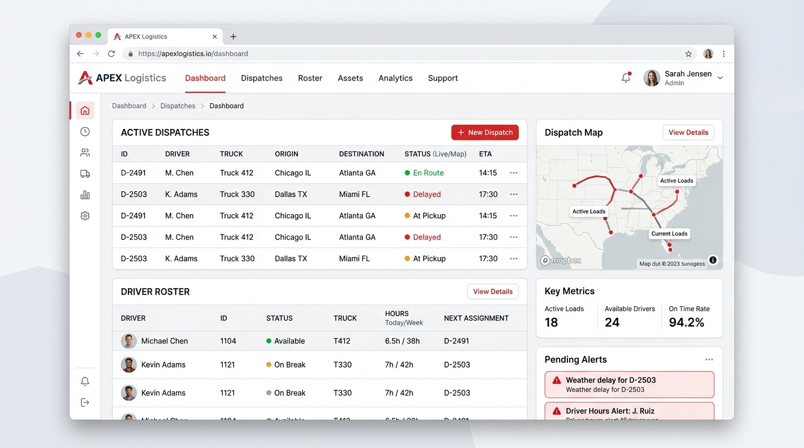Click the On Time Rate value 94.2%
The image size is (804, 448).
pyautogui.click(x=687, y=323)
